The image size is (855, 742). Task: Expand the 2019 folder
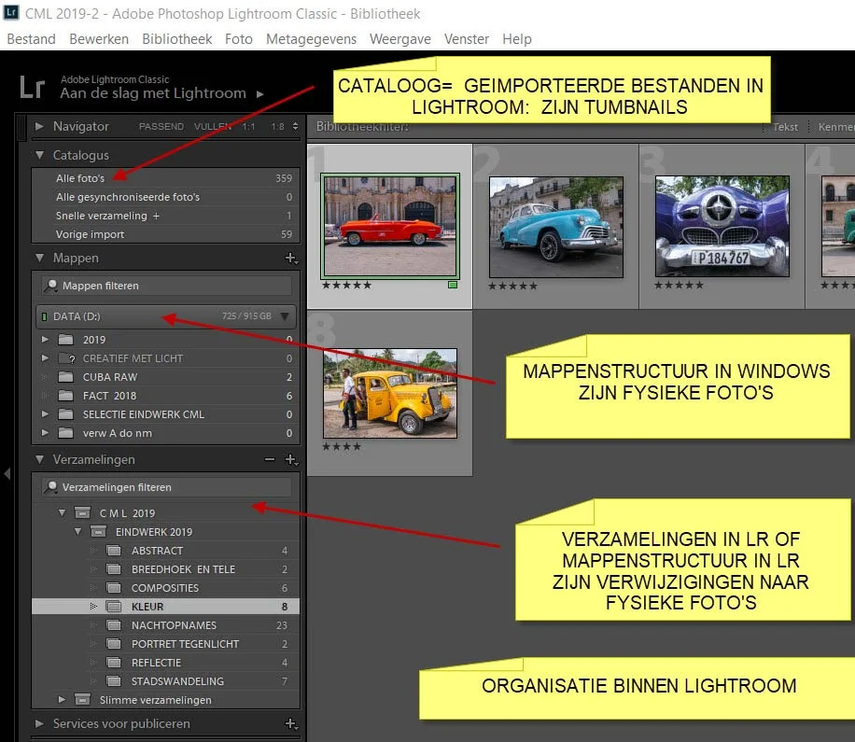[x=45, y=339]
